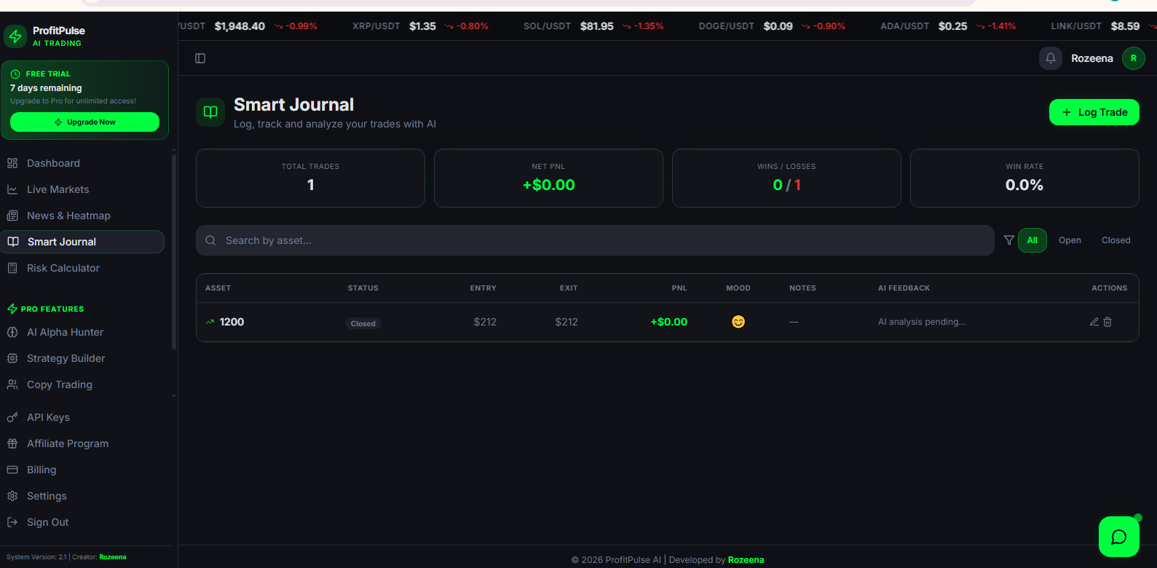The width and height of the screenshot is (1157, 568).
Task: Click the upward trend arrow beside 1200
Action: pos(210,322)
